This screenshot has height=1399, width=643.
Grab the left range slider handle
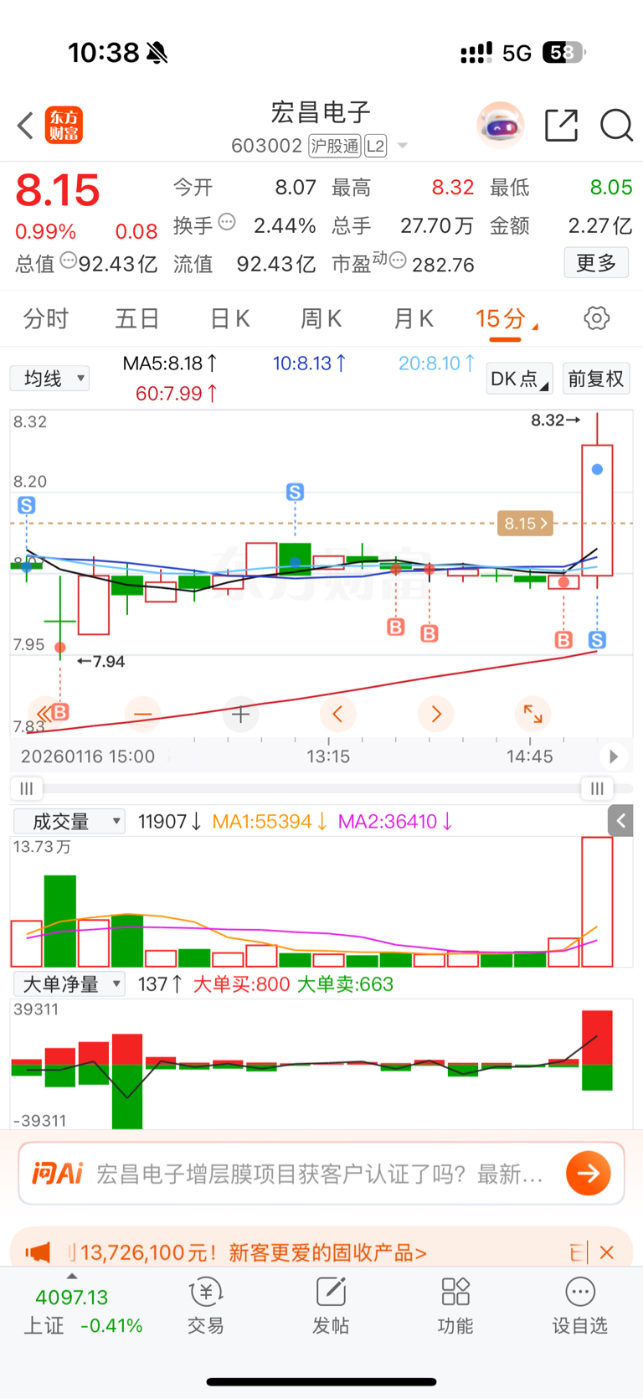click(x=27, y=788)
